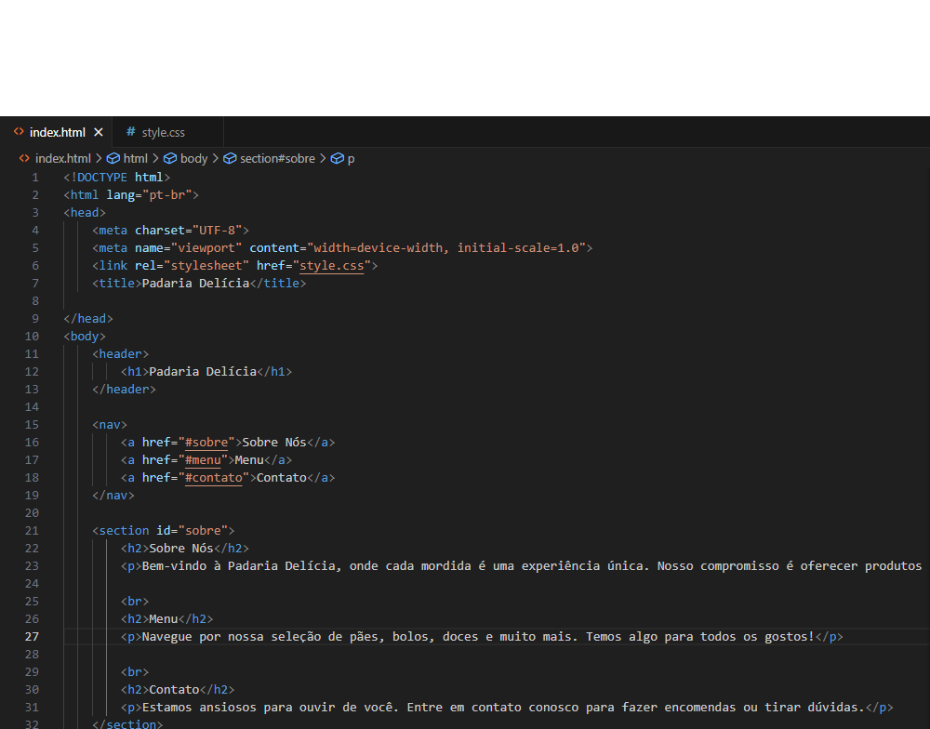Click the file icon in the breadcrumb bar
This screenshot has width=930, height=729.
tap(25, 159)
